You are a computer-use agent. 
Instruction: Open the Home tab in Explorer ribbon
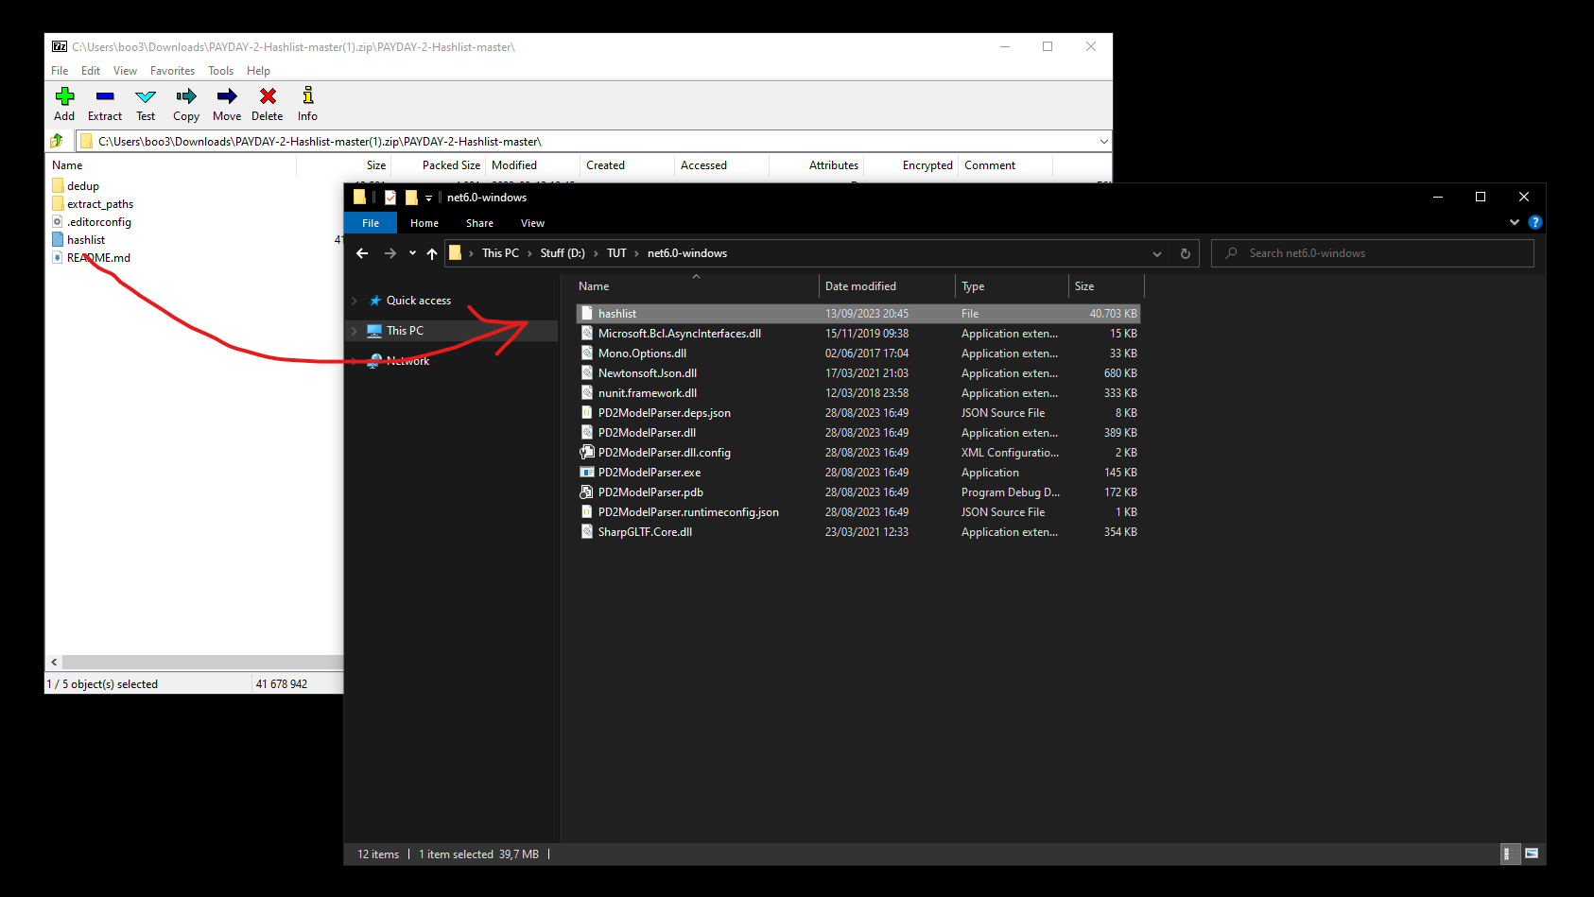point(424,223)
